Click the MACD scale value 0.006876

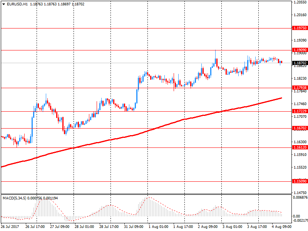[x=300, y=198]
